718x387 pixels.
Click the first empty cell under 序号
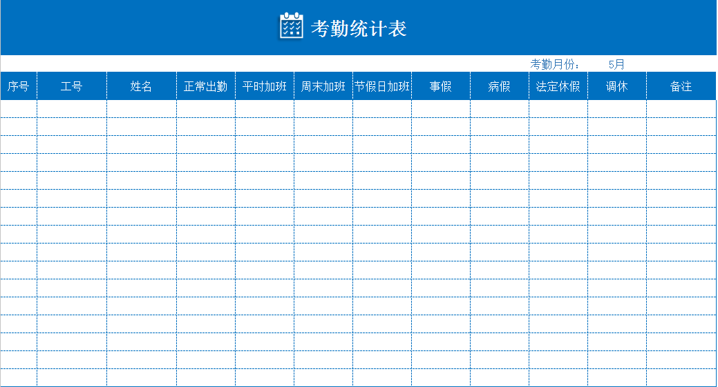pos(19,109)
